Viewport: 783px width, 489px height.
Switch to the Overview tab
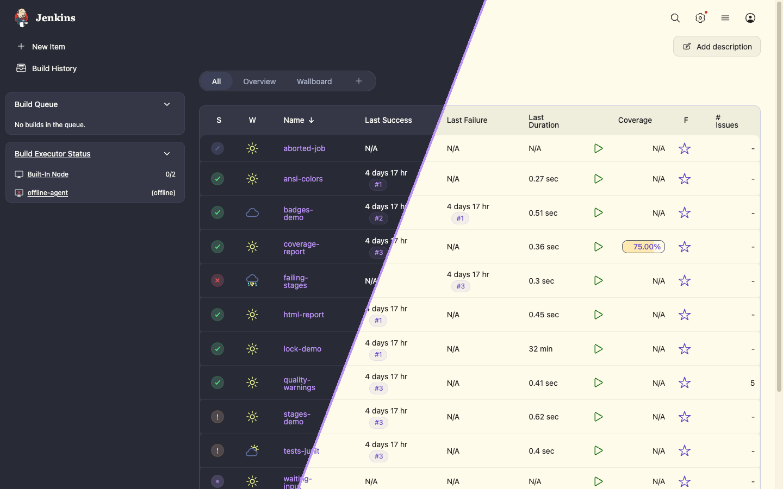click(259, 81)
